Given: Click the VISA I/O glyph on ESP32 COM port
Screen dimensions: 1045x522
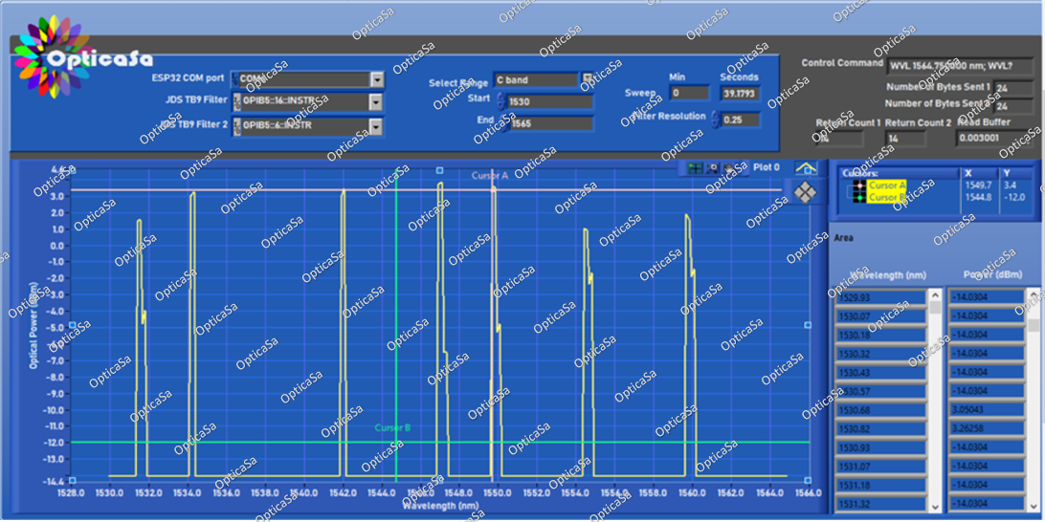Looking at the screenshot, I should click(x=236, y=79).
